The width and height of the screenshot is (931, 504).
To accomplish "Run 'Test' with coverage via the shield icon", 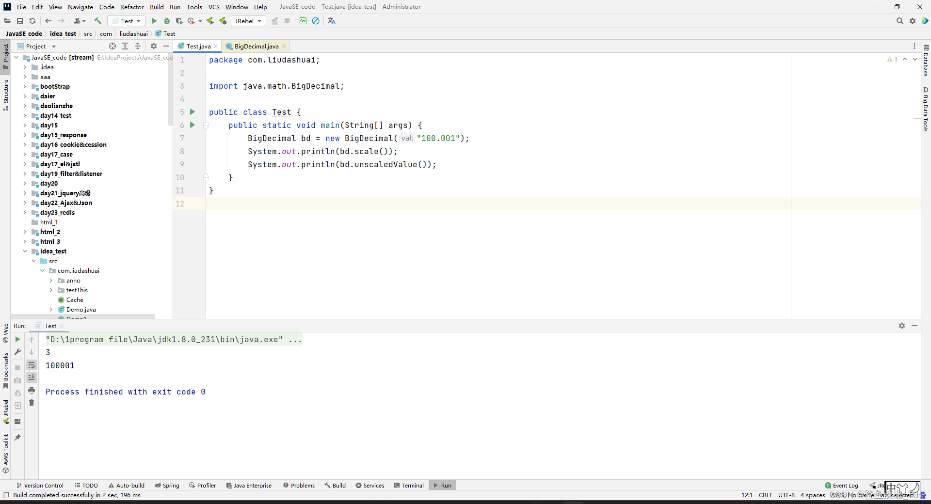I will (x=179, y=21).
